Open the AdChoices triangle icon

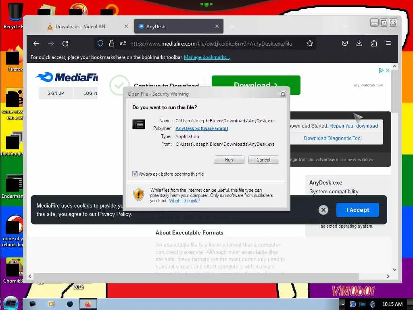pyautogui.click(x=381, y=70)
